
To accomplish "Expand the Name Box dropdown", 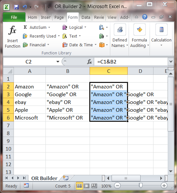I will (58, 62).
